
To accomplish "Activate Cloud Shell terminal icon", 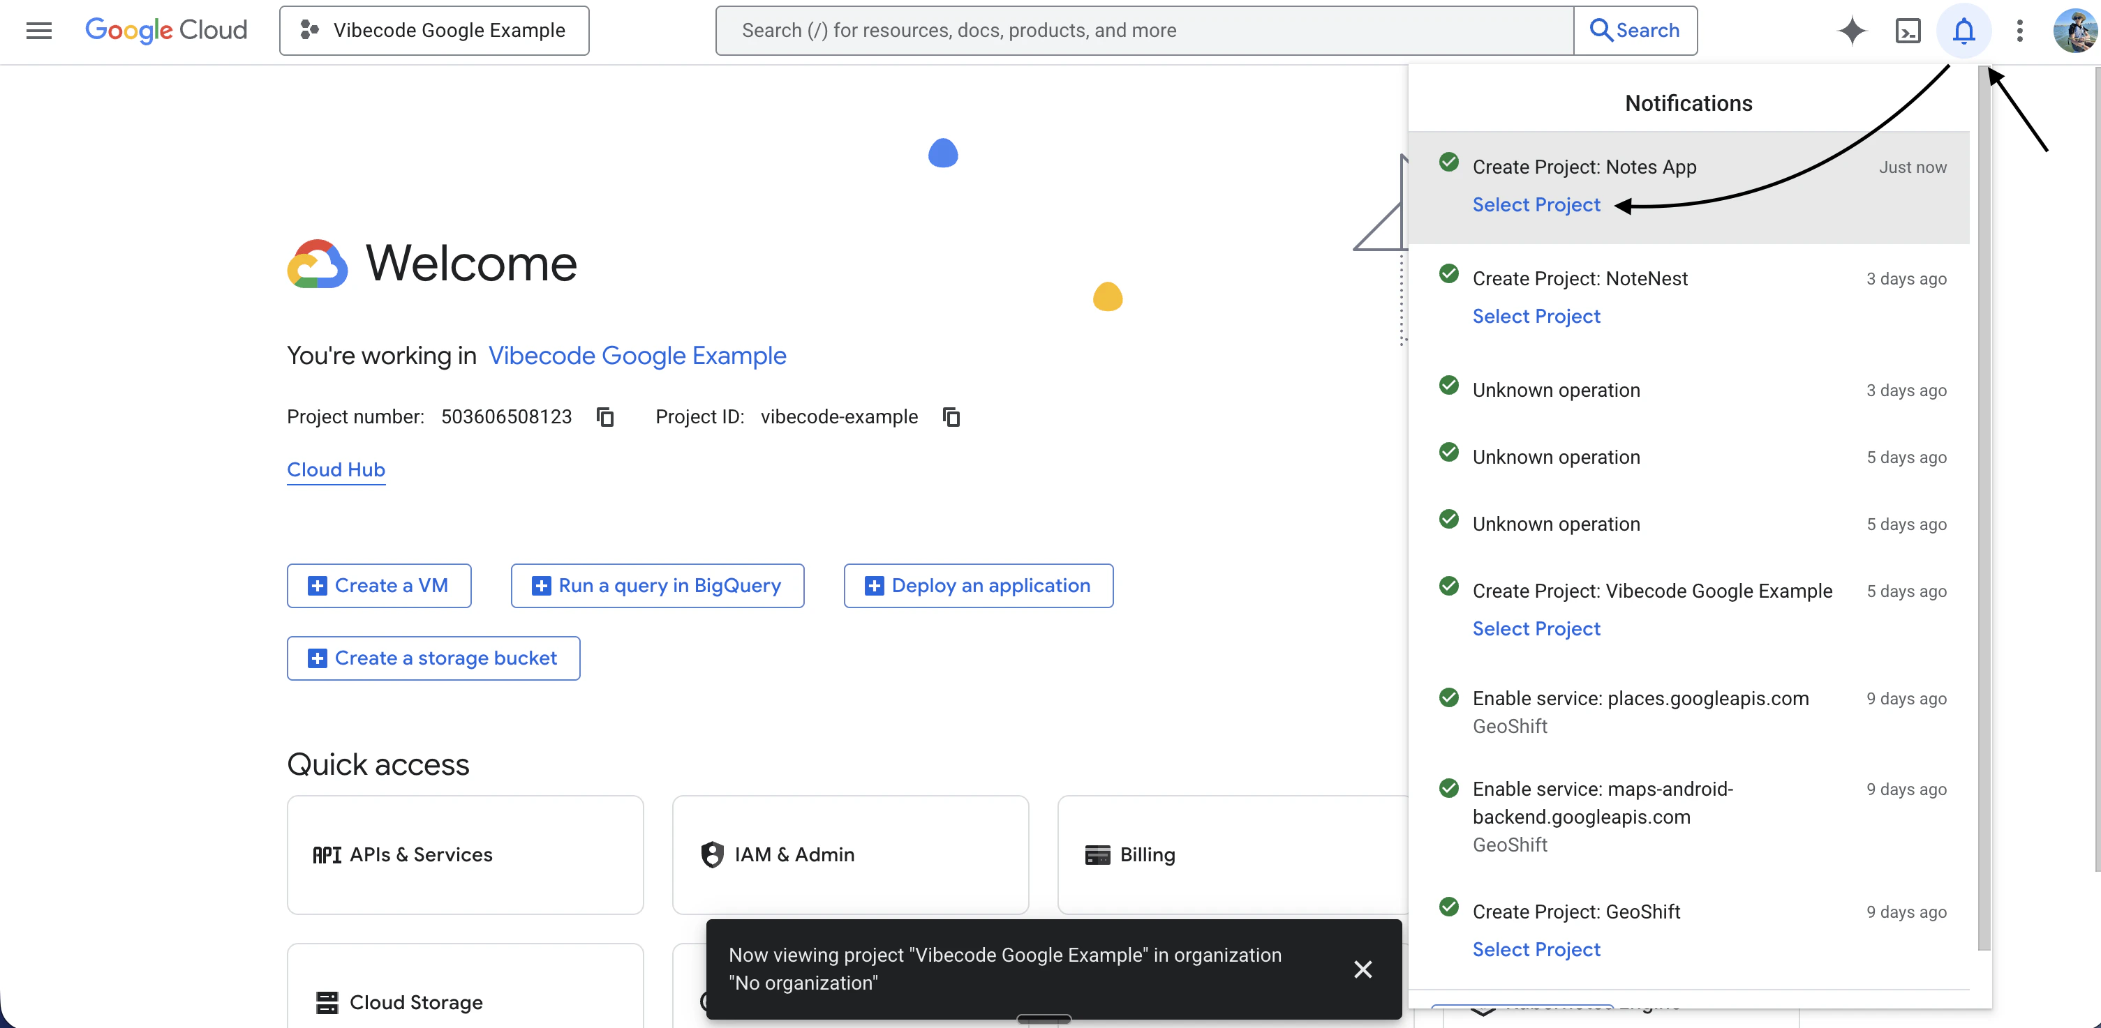I will [x=1908, y=31].
